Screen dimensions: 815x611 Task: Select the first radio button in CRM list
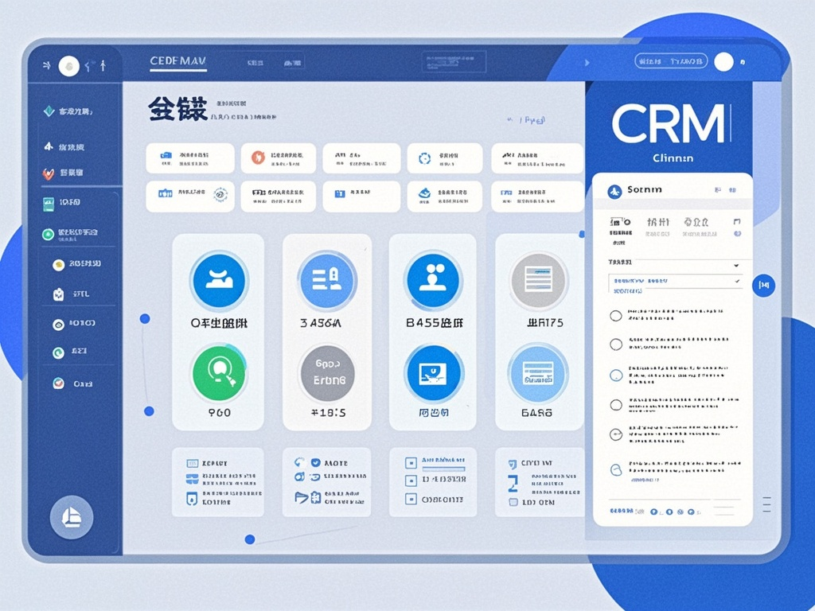pyautogui.click(x=615, y=316)
